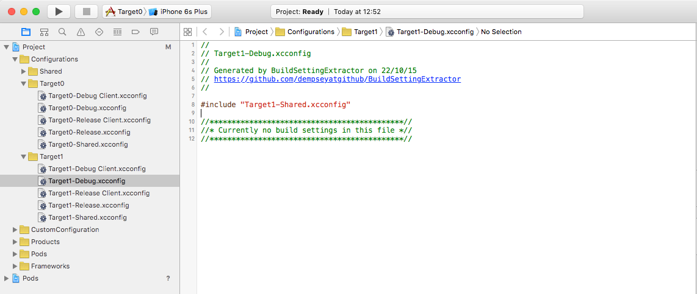Show the Report navigator

click(154, 32)
